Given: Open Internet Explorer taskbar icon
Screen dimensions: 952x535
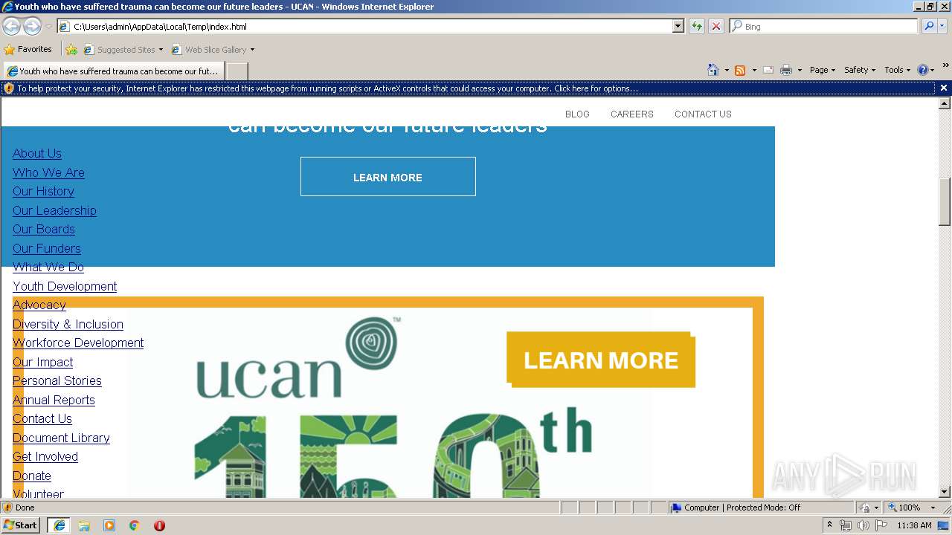Looking at the screenshot, I should (x=59, y=525).
